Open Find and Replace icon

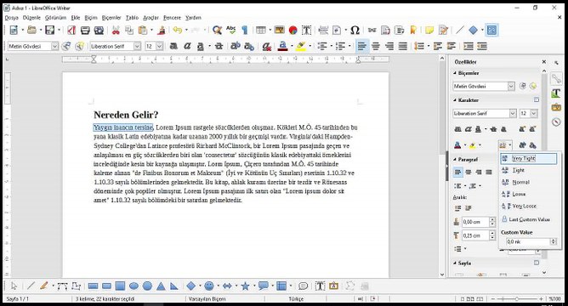click(217, 30)
